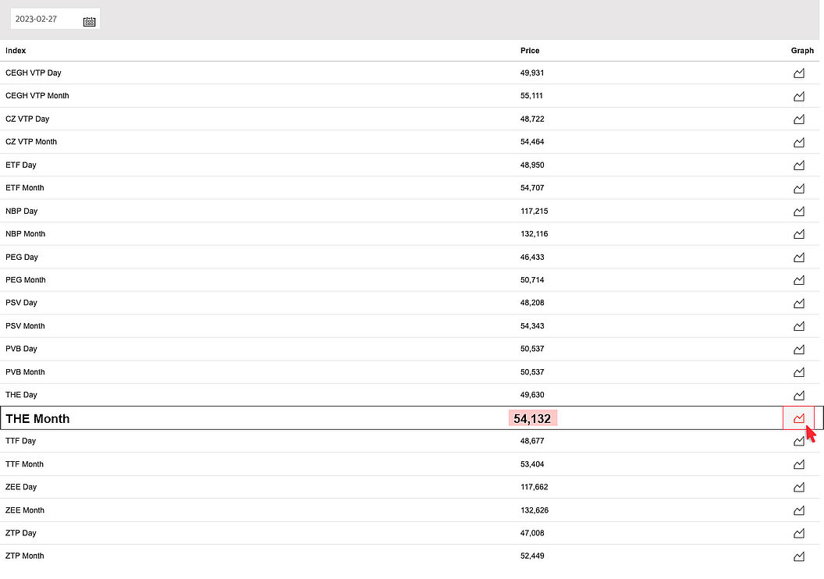Select the NBP Day index name

coord(22,211)
